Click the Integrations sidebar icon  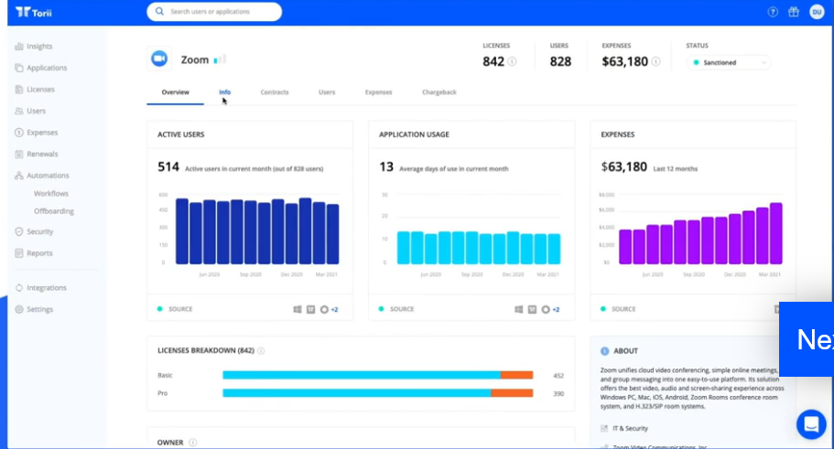pos(19,287)
